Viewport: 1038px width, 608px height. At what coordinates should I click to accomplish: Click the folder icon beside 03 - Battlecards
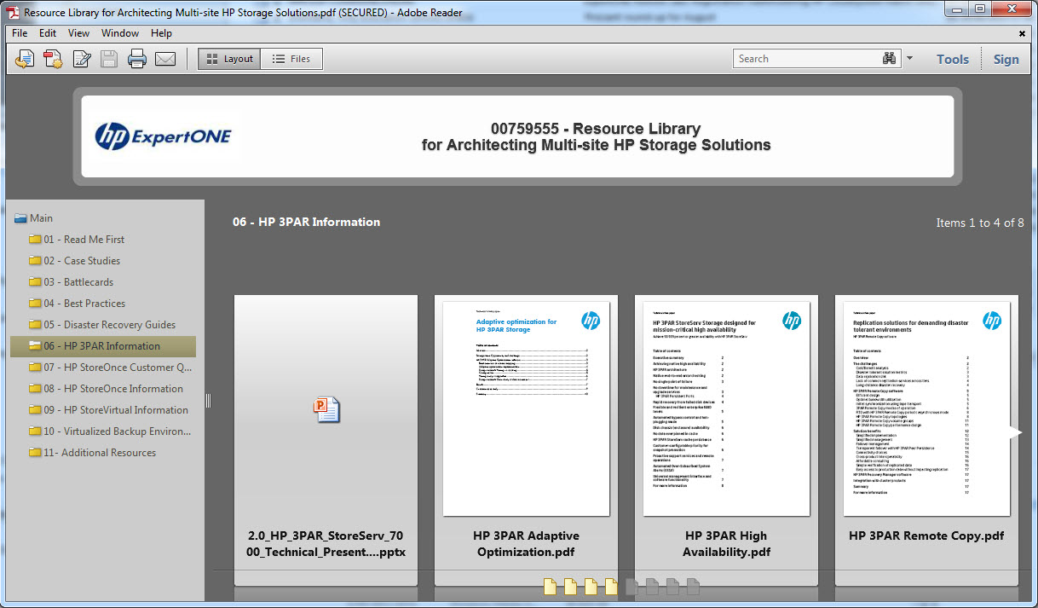pos(35,282)
